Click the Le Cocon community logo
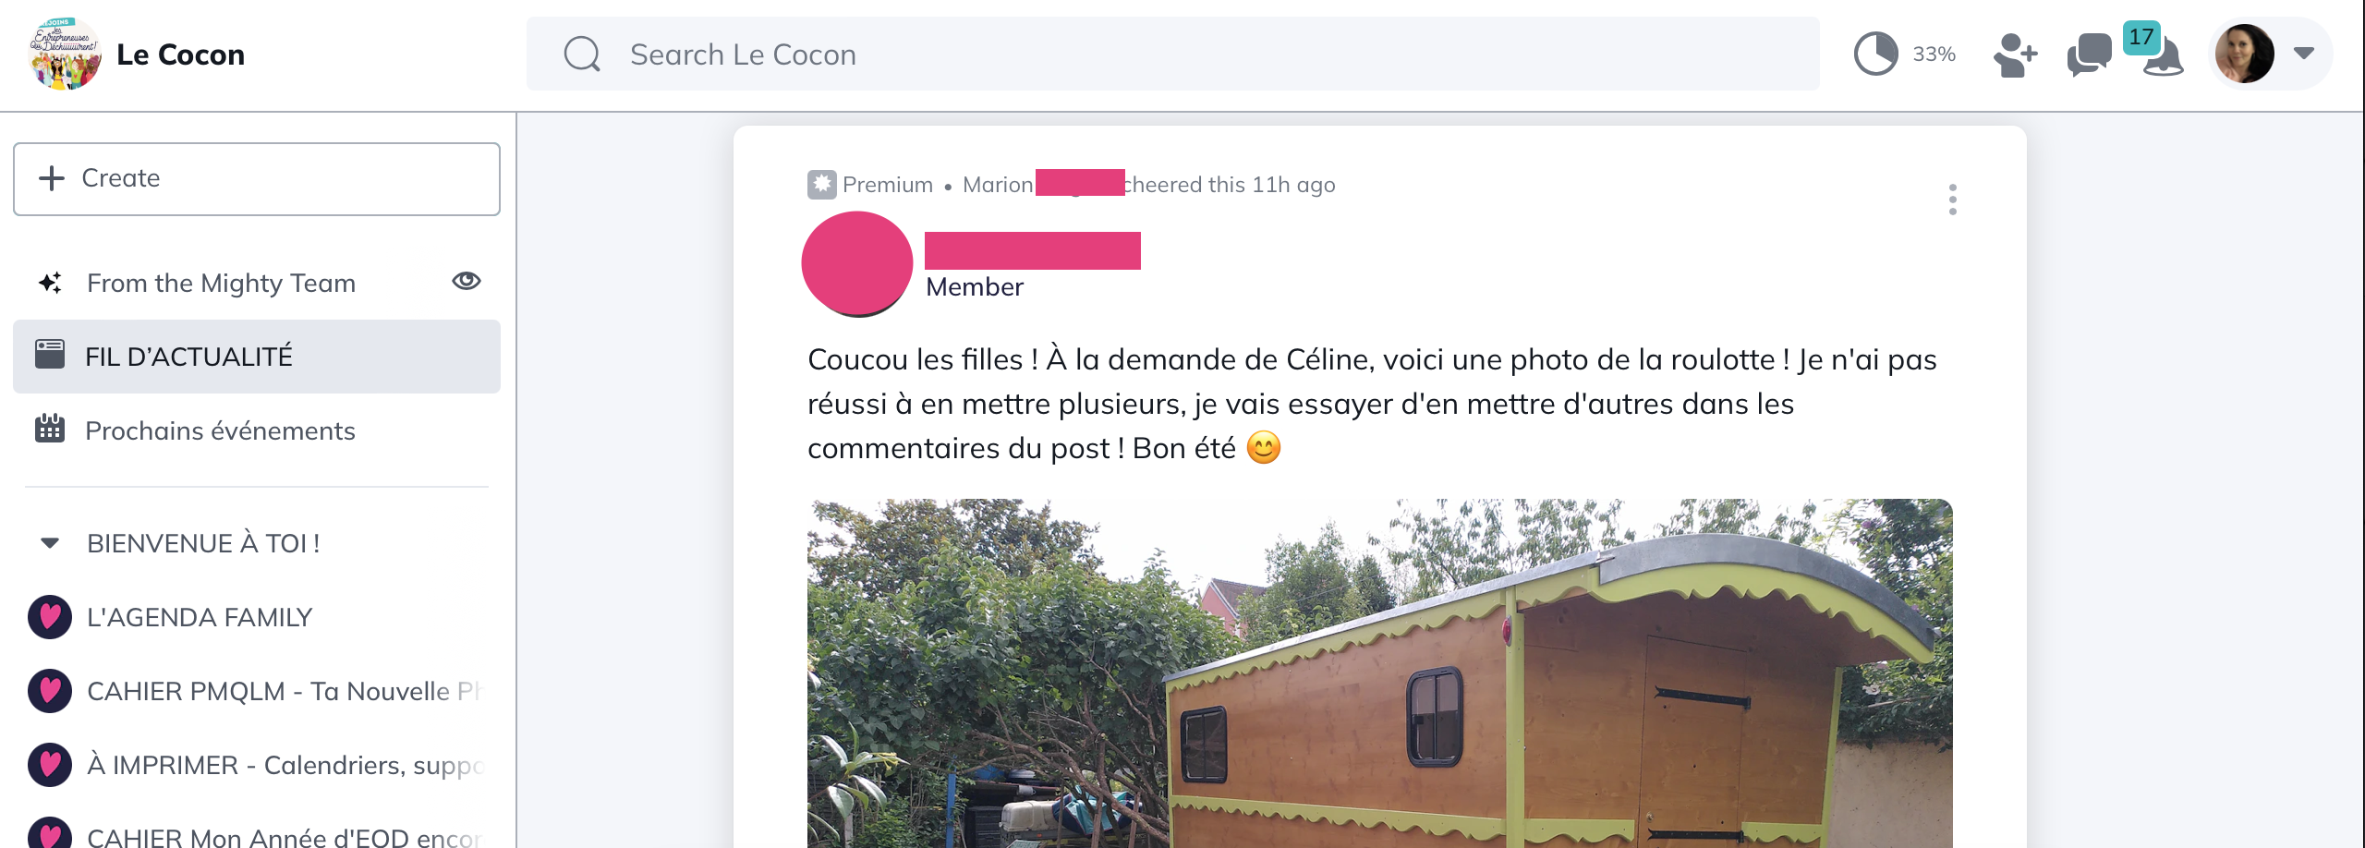Viewport: 2365px width, 848px height. (65, 54)
